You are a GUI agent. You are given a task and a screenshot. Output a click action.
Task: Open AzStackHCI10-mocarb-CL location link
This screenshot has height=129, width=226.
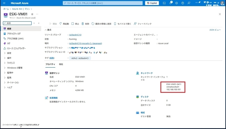point(86,43)
